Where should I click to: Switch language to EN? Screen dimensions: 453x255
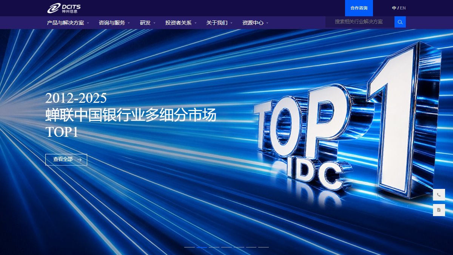pyautogui.click(x=403, y=8)
